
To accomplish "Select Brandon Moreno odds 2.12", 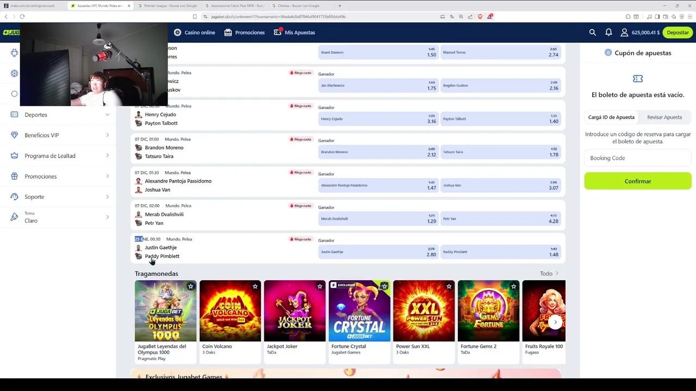I will pos(378,152).
